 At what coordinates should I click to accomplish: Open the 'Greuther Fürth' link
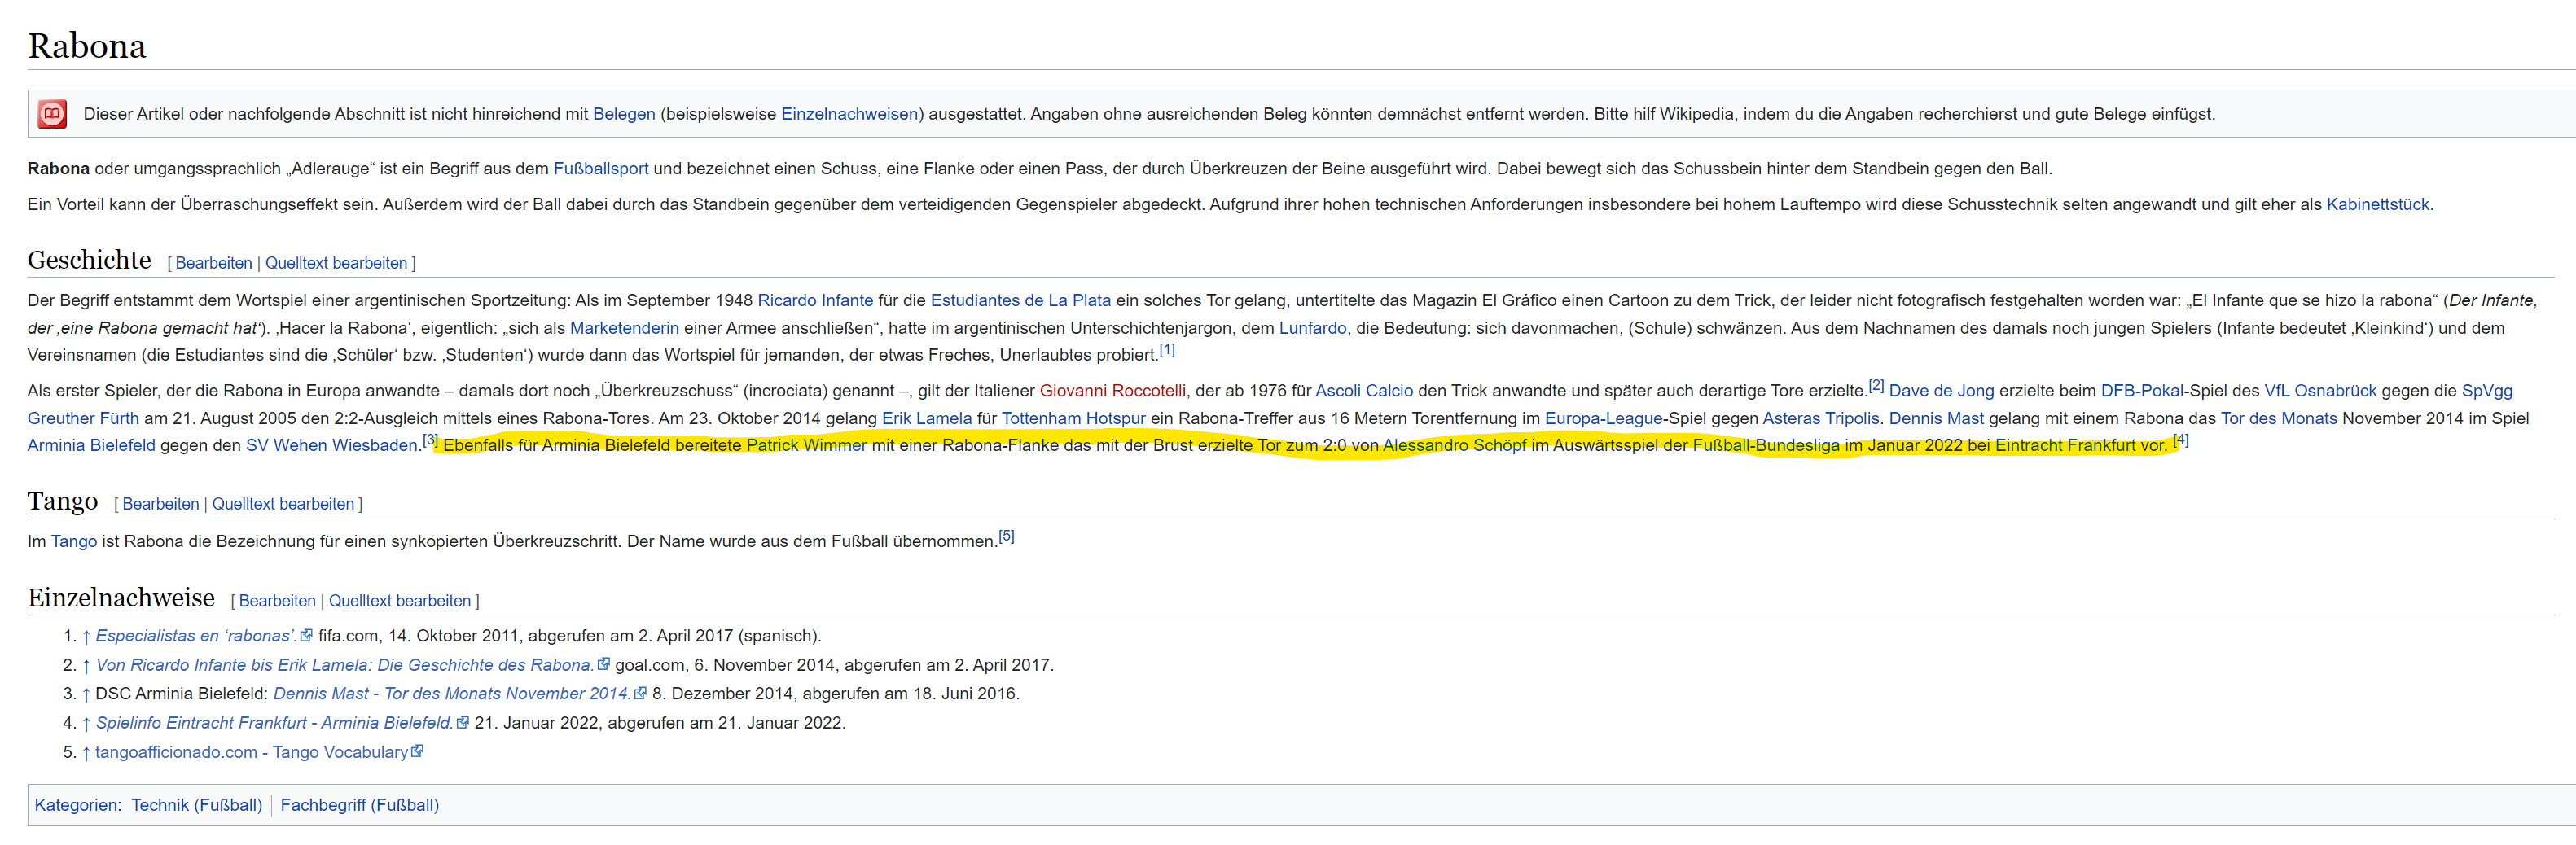click(x=83, y=418)
